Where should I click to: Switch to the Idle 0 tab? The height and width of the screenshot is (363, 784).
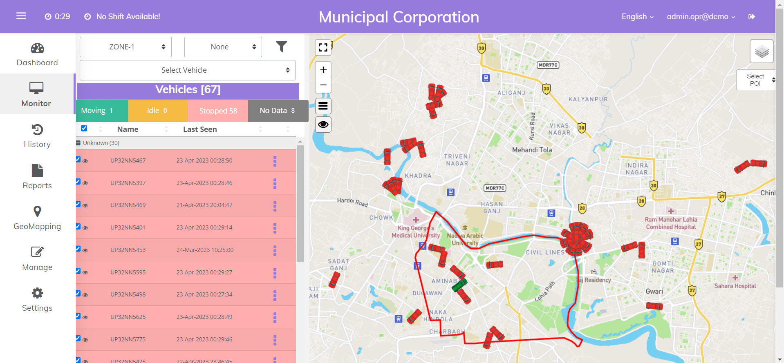pyautogui.click(x=158, y=111)
